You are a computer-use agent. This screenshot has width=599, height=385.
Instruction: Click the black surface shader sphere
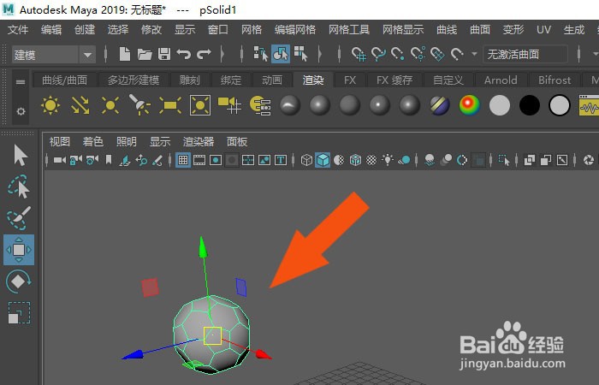(530, 105)
